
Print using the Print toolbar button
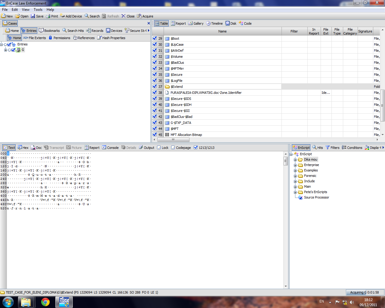tap(52, 16)
